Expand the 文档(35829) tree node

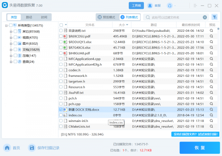[x=11, y=50]
